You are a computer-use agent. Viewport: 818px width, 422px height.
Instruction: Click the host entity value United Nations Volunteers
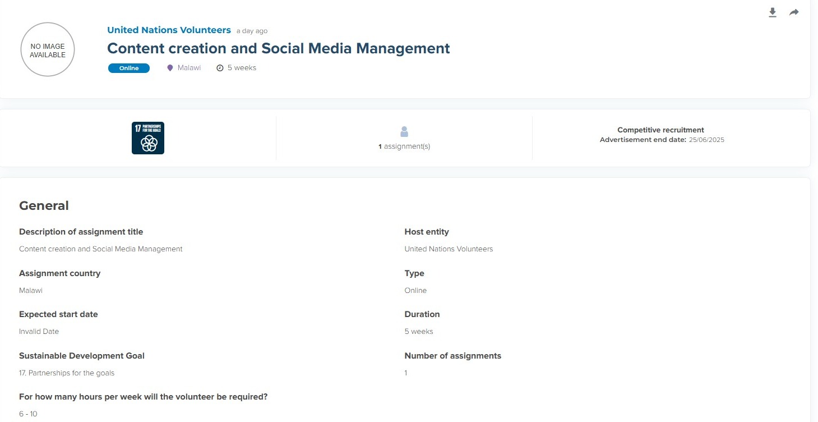[449, 249]
